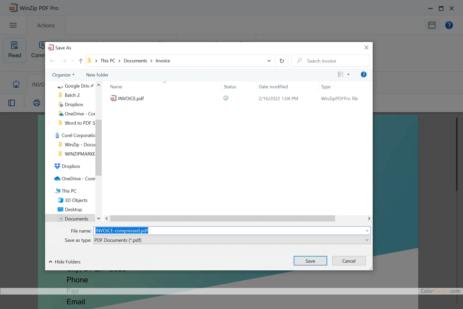The width and height of the screenshot is (463, 309).
Task: Refresh the Invoice folder listing
Action: (x=282, y=61)
